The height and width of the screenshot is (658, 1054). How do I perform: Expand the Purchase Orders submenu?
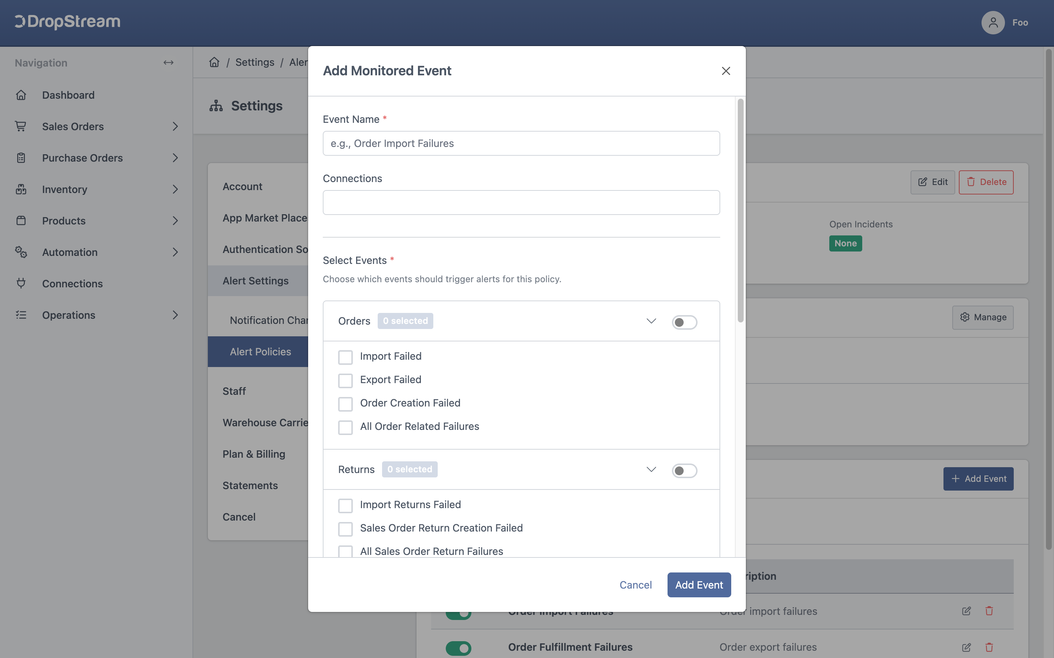point(175,158)
